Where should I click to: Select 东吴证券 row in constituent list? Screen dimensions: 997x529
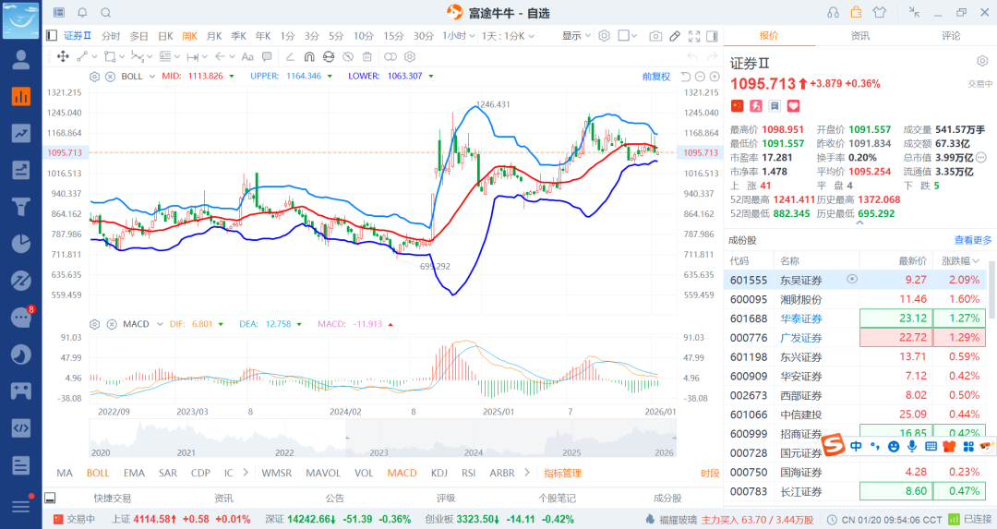point(800,279)
